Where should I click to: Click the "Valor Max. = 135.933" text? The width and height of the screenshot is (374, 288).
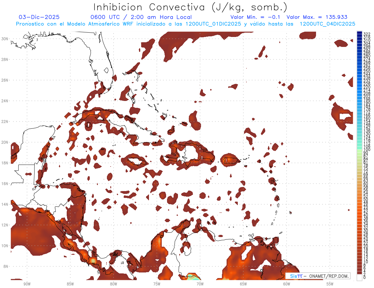[x=317, y=17]
